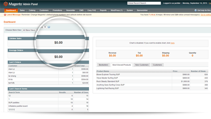Image resolution: width=211 pixels, height=119 pixels.
Task: Switch to the Customers tab
Action: [x=157, y=65]
